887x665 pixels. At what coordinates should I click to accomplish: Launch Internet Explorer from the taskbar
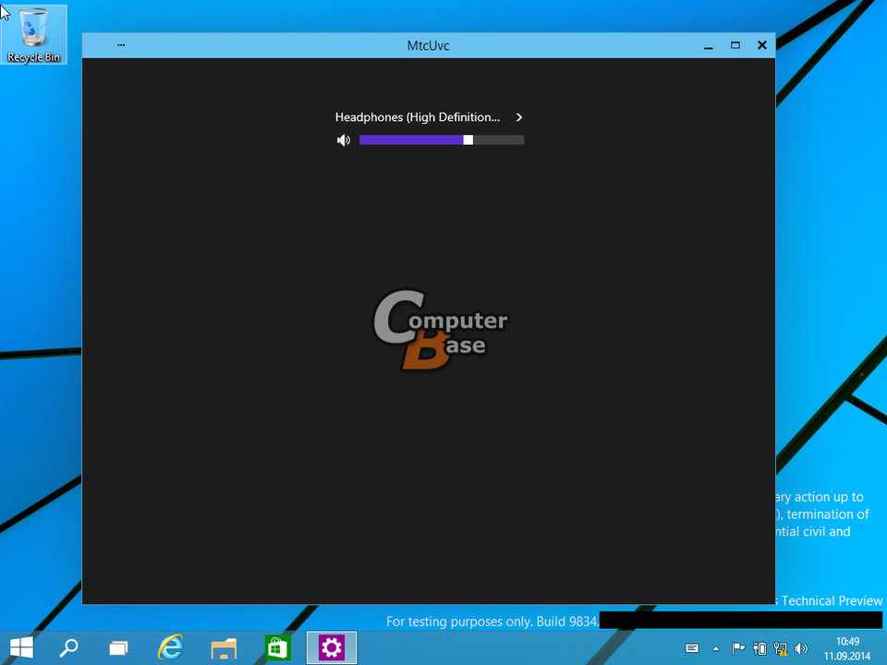[x=170, y=647]
